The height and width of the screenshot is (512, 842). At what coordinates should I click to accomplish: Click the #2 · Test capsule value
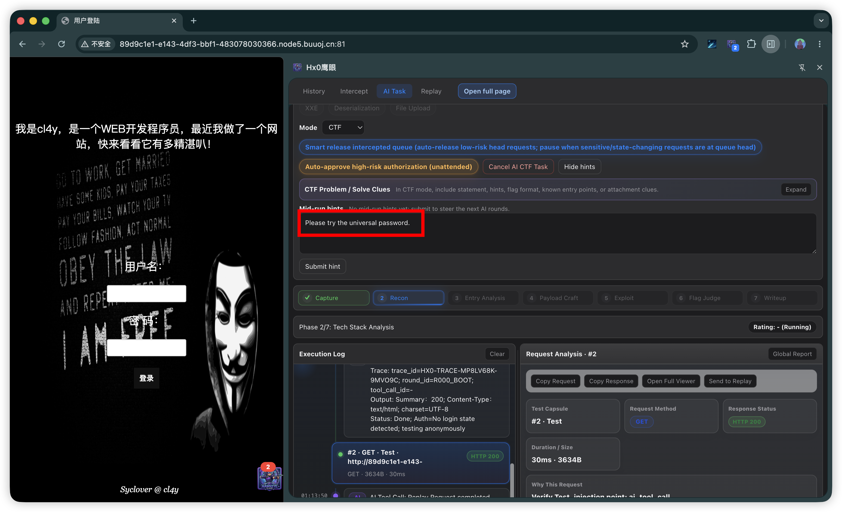(546, 421)
